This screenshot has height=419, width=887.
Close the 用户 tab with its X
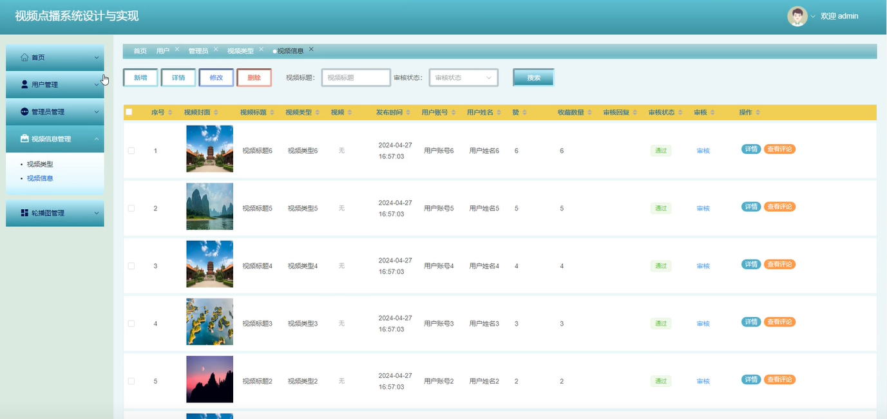click(x=177, y=49)
